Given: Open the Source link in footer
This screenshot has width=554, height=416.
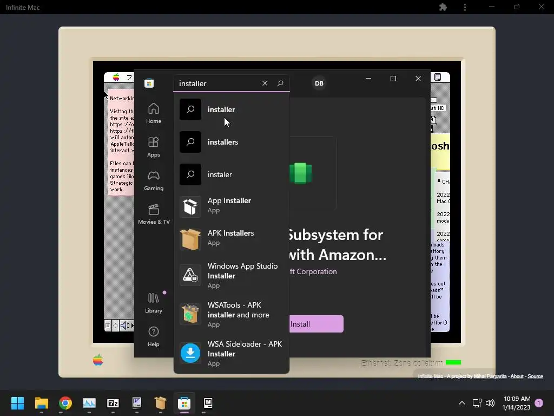Looking at the screenshot, I should tap(535, 376).
